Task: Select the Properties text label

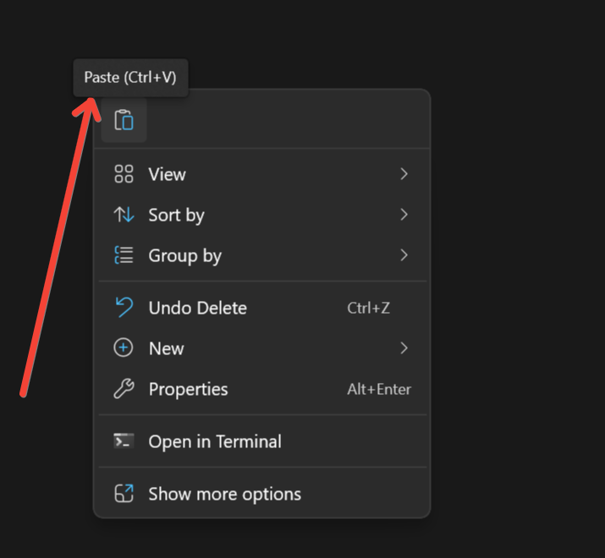Action: coord(188,389)
